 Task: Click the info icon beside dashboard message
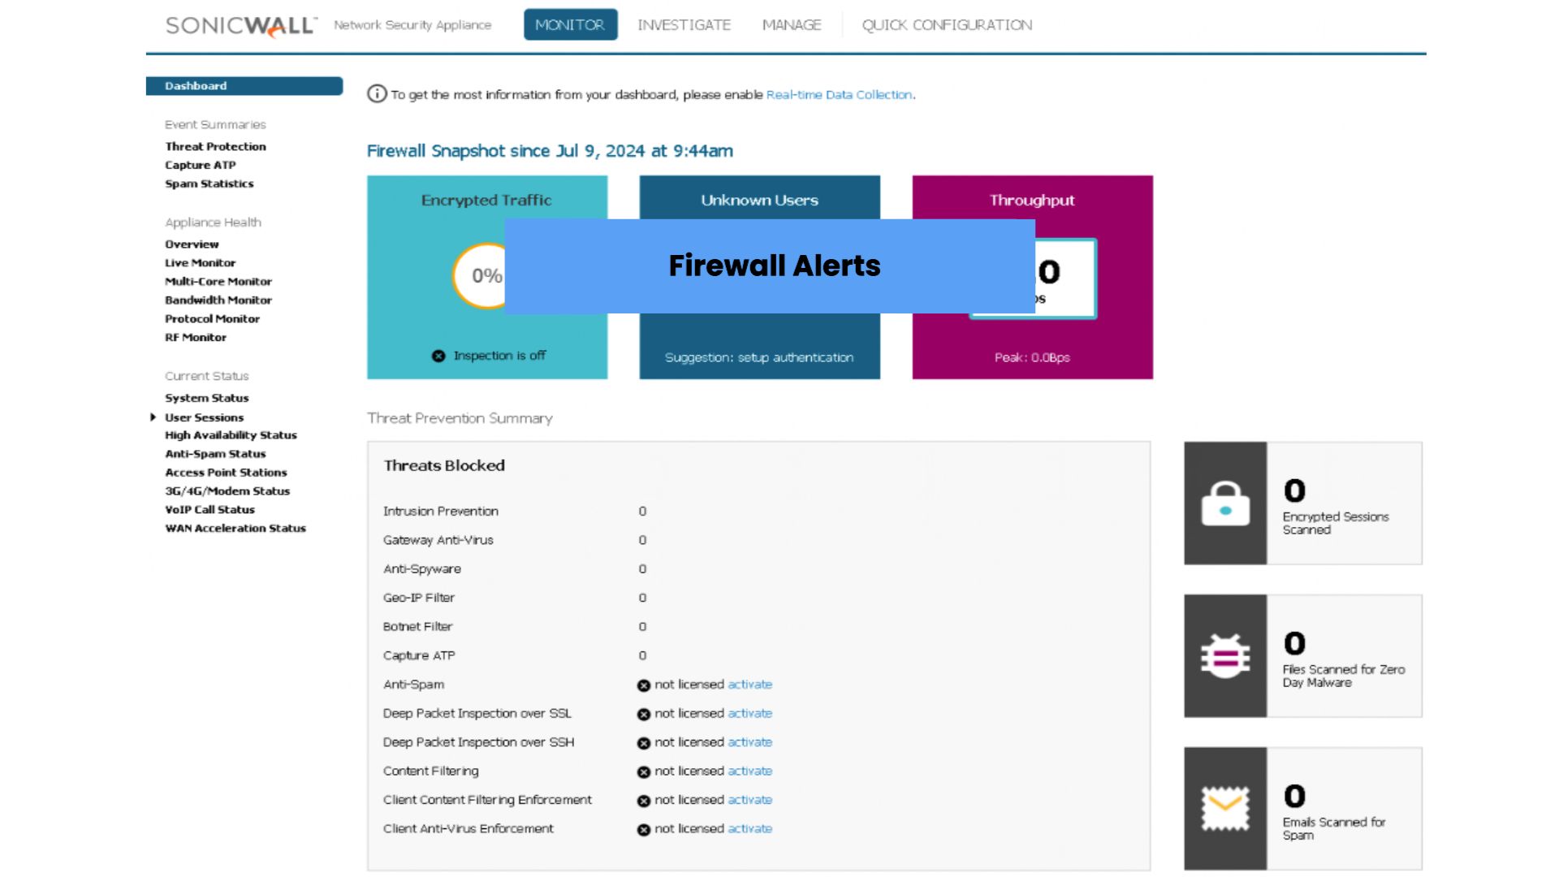pyautogui.click(x=377, y=94)
